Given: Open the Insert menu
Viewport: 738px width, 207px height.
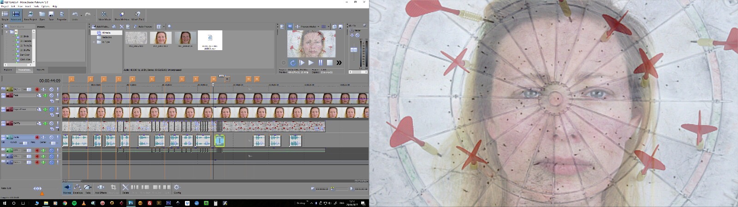Looking at the screenshot, I should click(x=28, y=6).
